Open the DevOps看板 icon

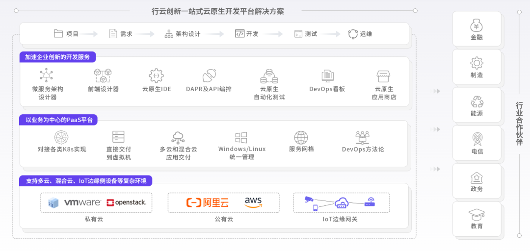point(327,75)
